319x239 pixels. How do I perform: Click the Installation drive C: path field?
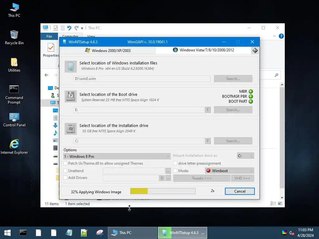[139, 141]
